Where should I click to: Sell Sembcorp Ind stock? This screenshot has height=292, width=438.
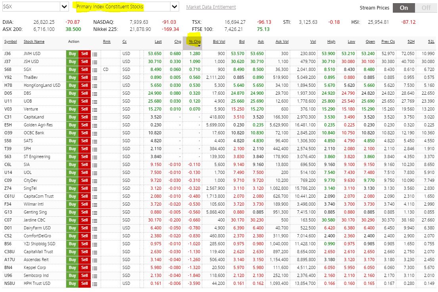tap(85, 276)
